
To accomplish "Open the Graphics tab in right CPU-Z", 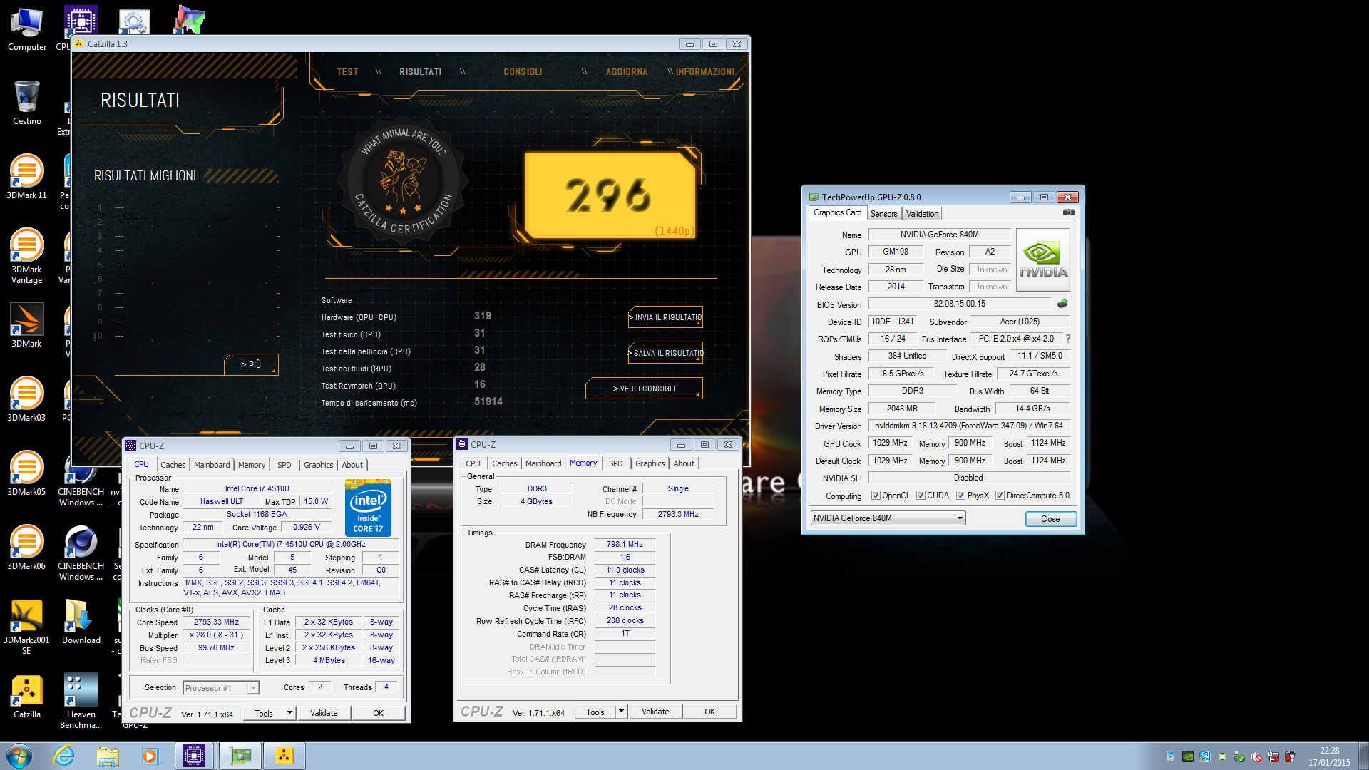I will tap(650, 463).
